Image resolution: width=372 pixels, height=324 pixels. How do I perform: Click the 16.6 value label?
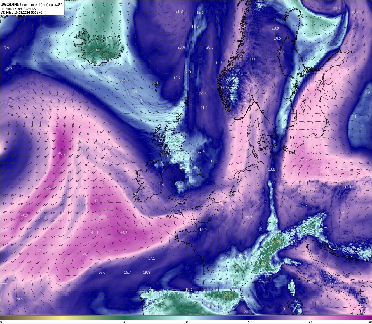(x=102, y=272)
